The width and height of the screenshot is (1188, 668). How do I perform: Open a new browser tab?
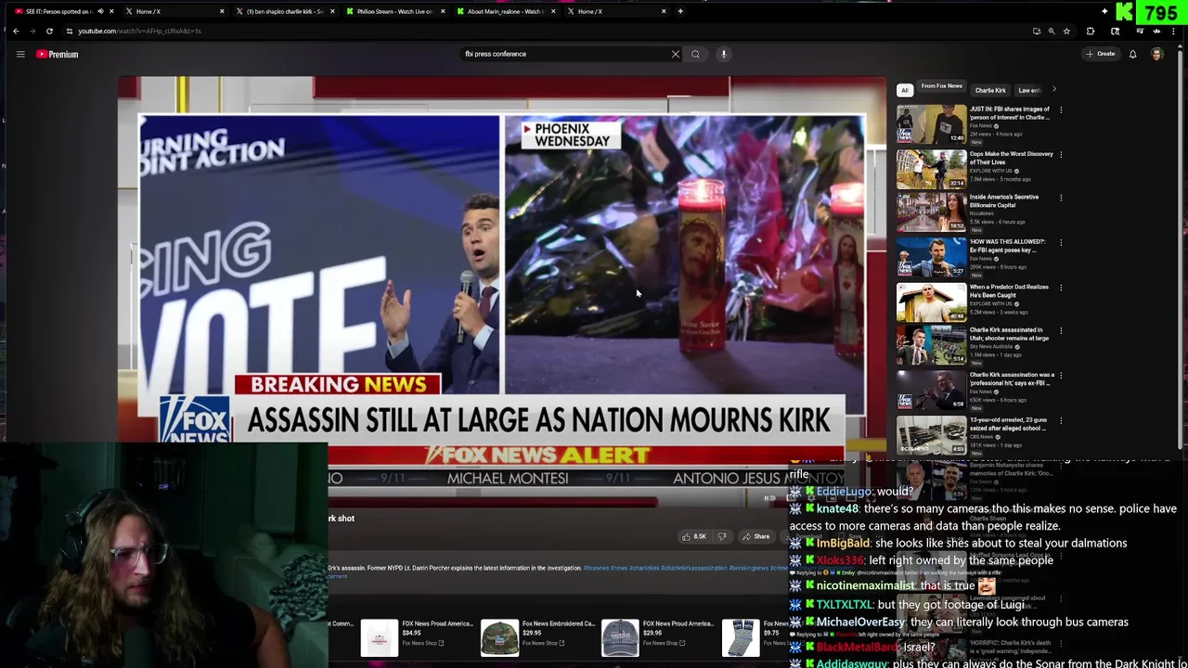click(680, 11)
